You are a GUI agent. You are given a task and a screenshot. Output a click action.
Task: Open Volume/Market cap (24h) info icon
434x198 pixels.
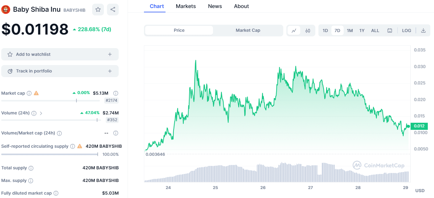tap(59, 133)
